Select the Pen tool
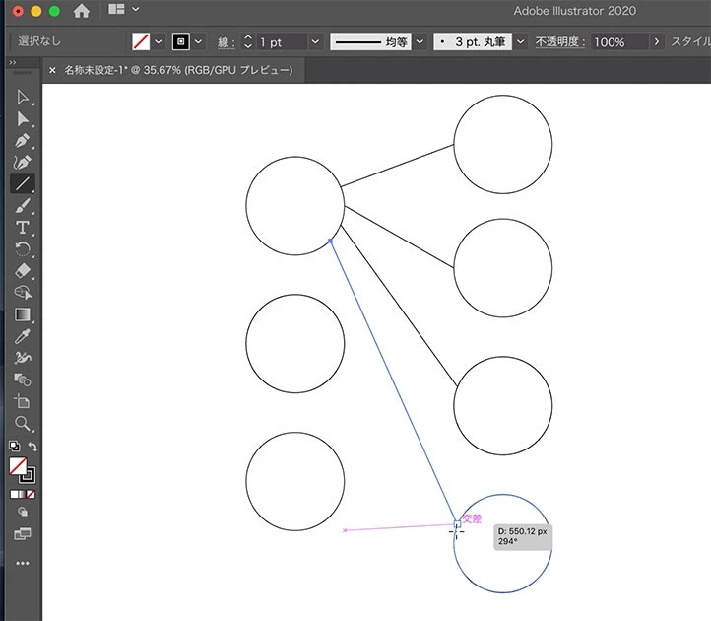The height and width of the screenshot is (621, 711). [23, 141]
